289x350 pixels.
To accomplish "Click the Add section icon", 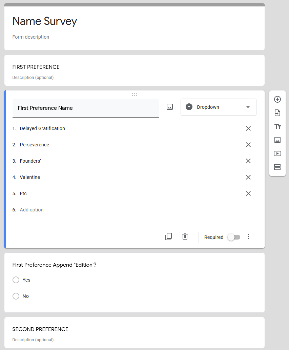I will click(277, 167).
